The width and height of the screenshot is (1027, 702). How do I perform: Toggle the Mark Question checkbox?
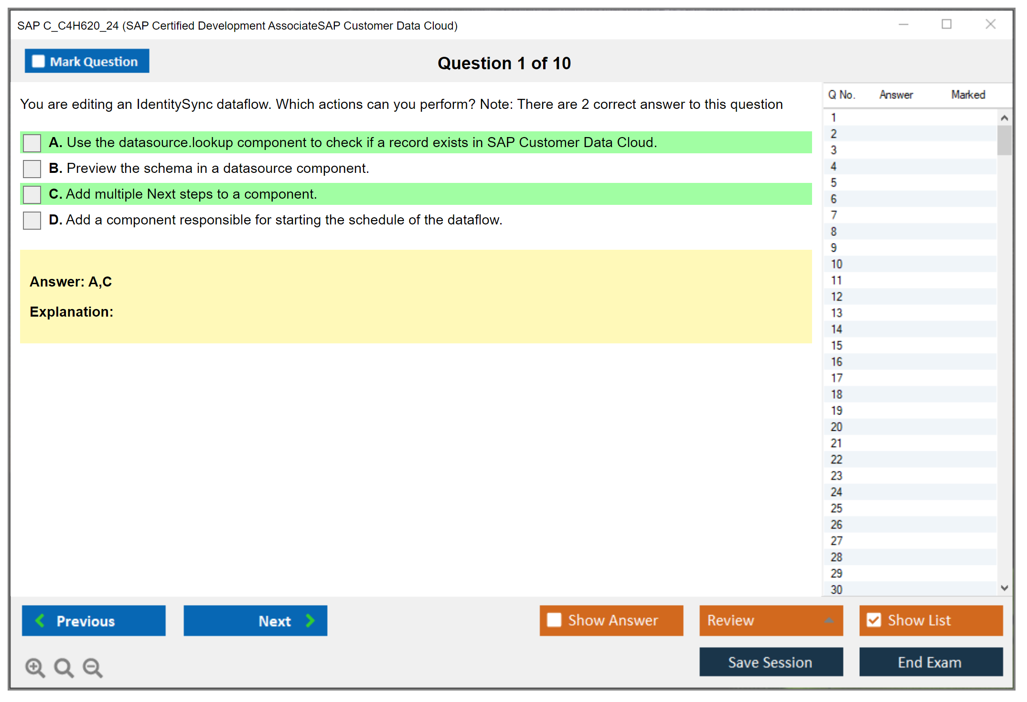click(38, 62)
